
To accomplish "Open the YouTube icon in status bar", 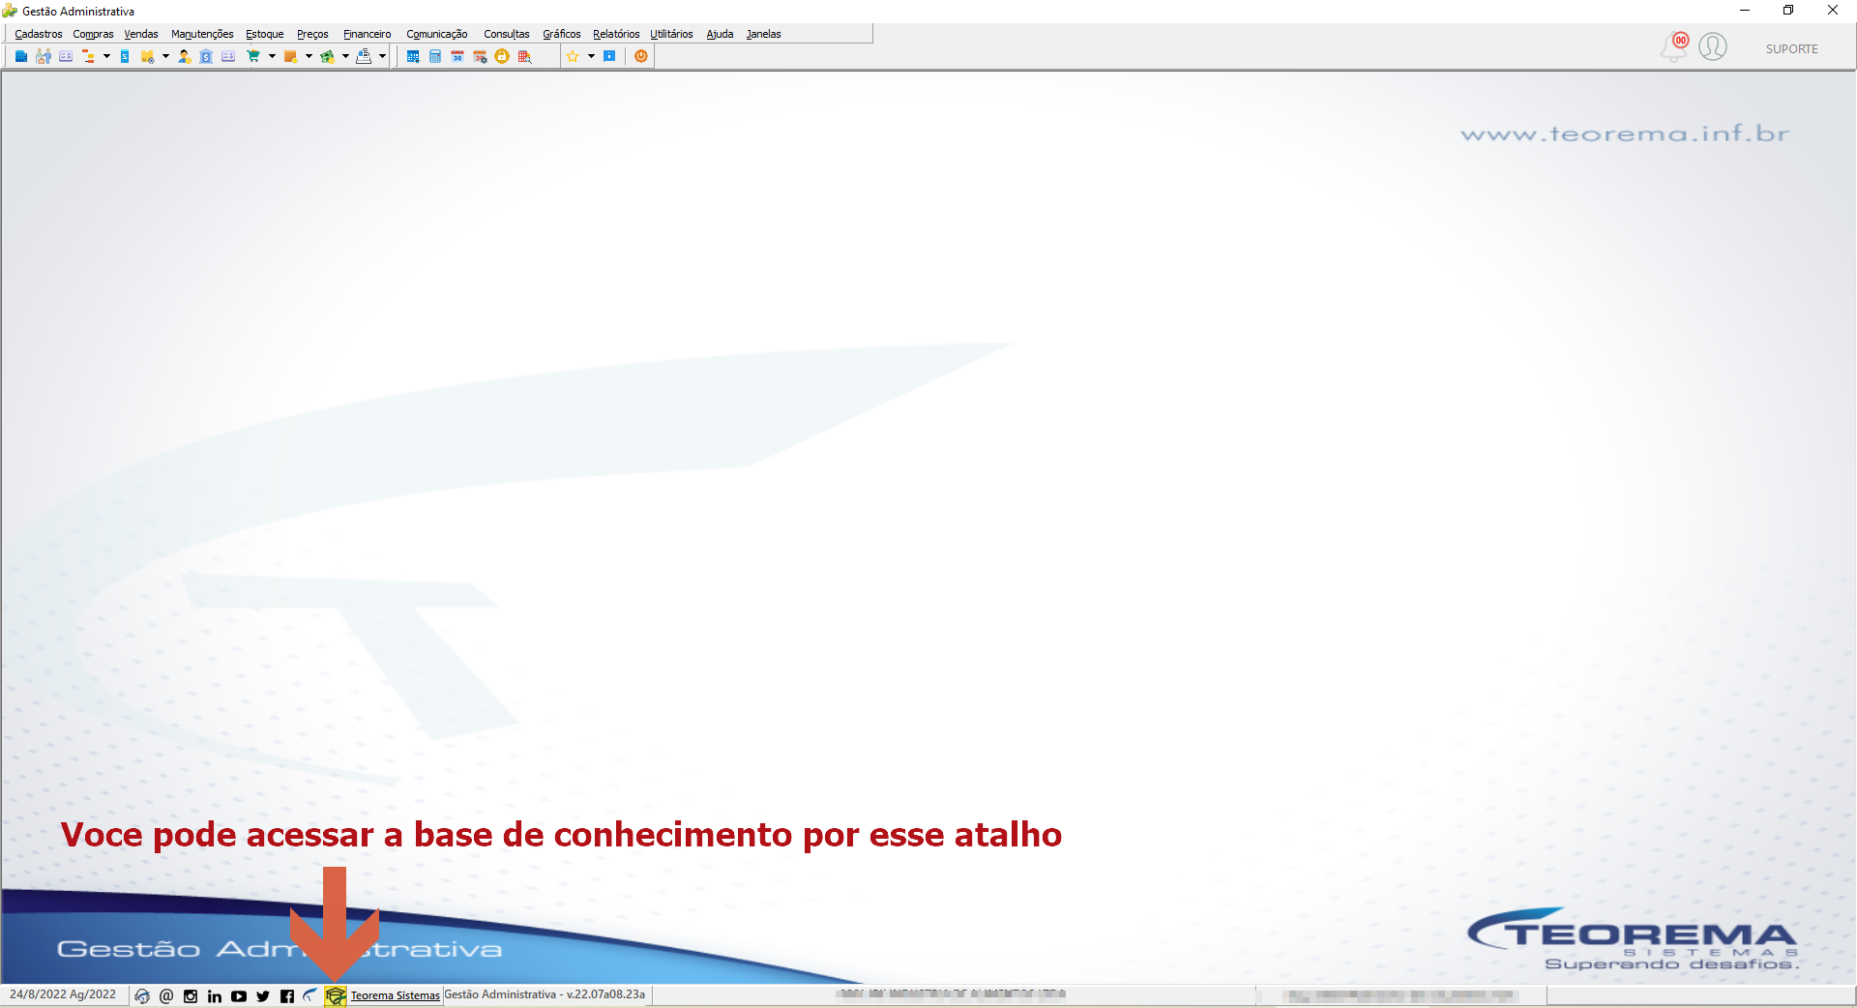I will click(x=239, y=996).
